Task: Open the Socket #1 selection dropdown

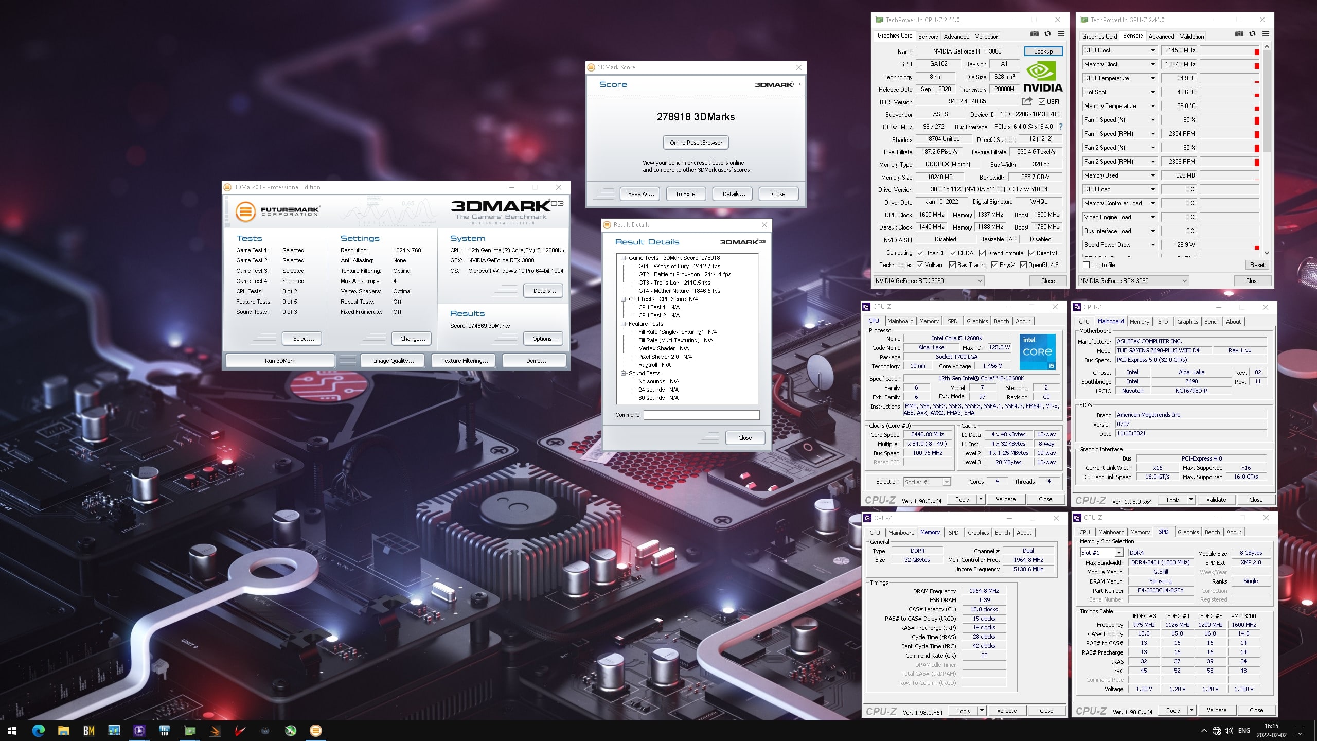Action: pyautogui.click(x=927, y=482)
